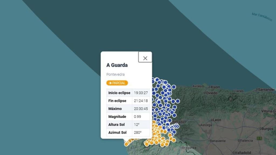Select the Máximo row in popup table
This screenshot has width=276, height=155.
pyautogui.click(x=128, y=109)
